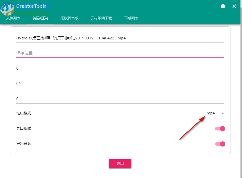Viewport: 242px width, 178px height.
Task: Open the 云村歌曲下载 tab
Action: [101, 18]
